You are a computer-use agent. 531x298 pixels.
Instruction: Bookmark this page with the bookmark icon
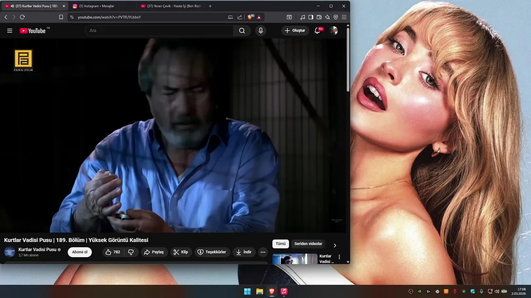click(61, 17)
